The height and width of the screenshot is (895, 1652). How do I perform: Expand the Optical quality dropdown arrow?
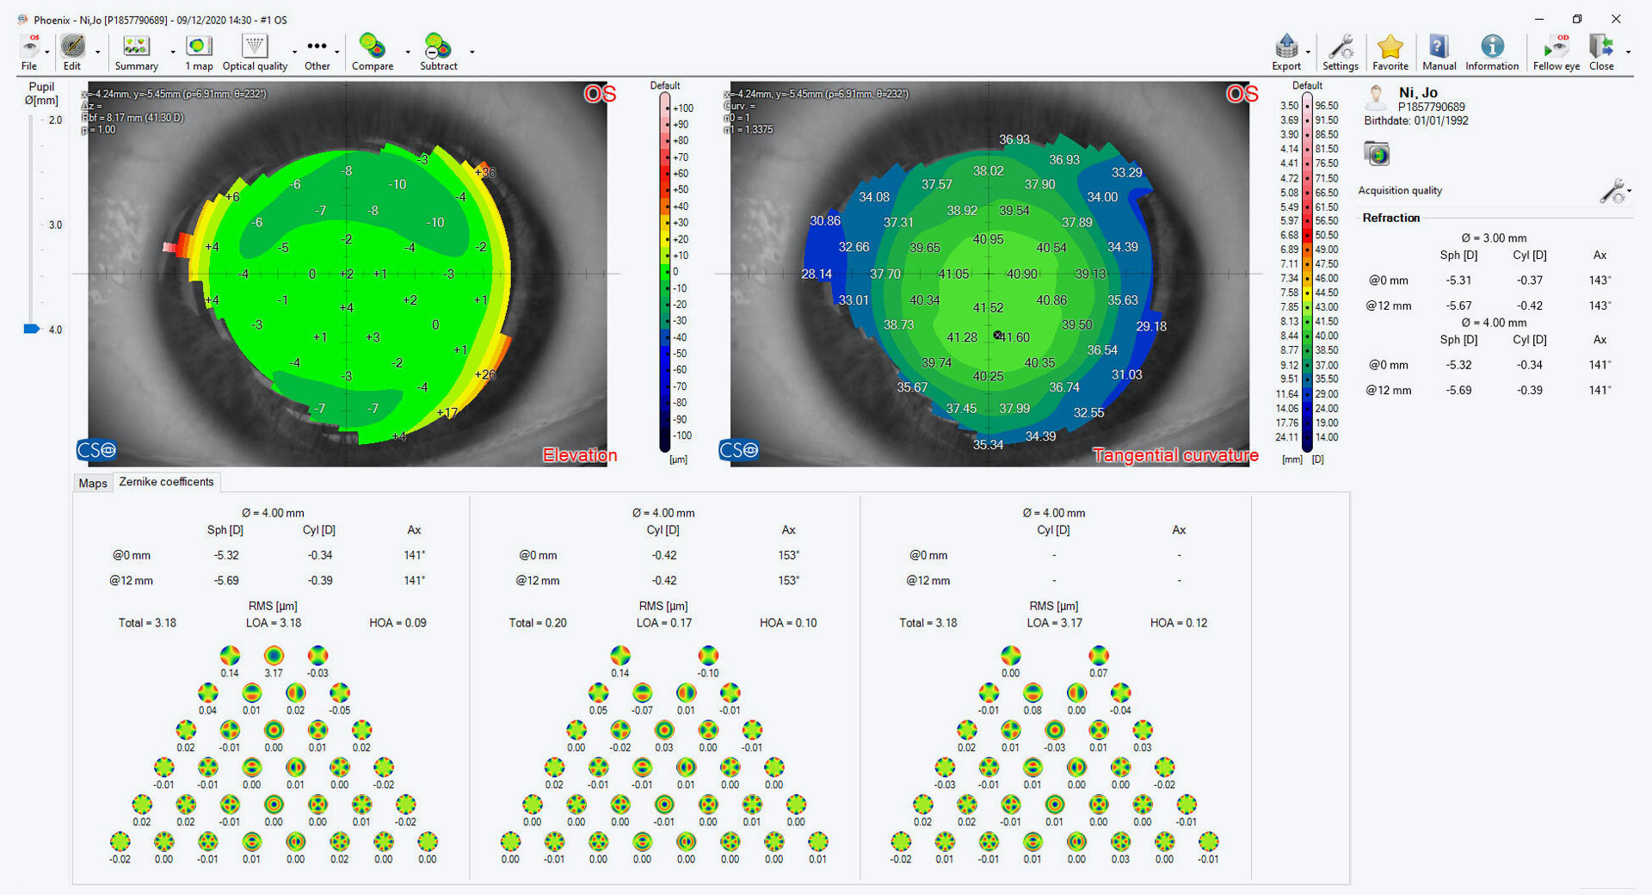point(294,52)
